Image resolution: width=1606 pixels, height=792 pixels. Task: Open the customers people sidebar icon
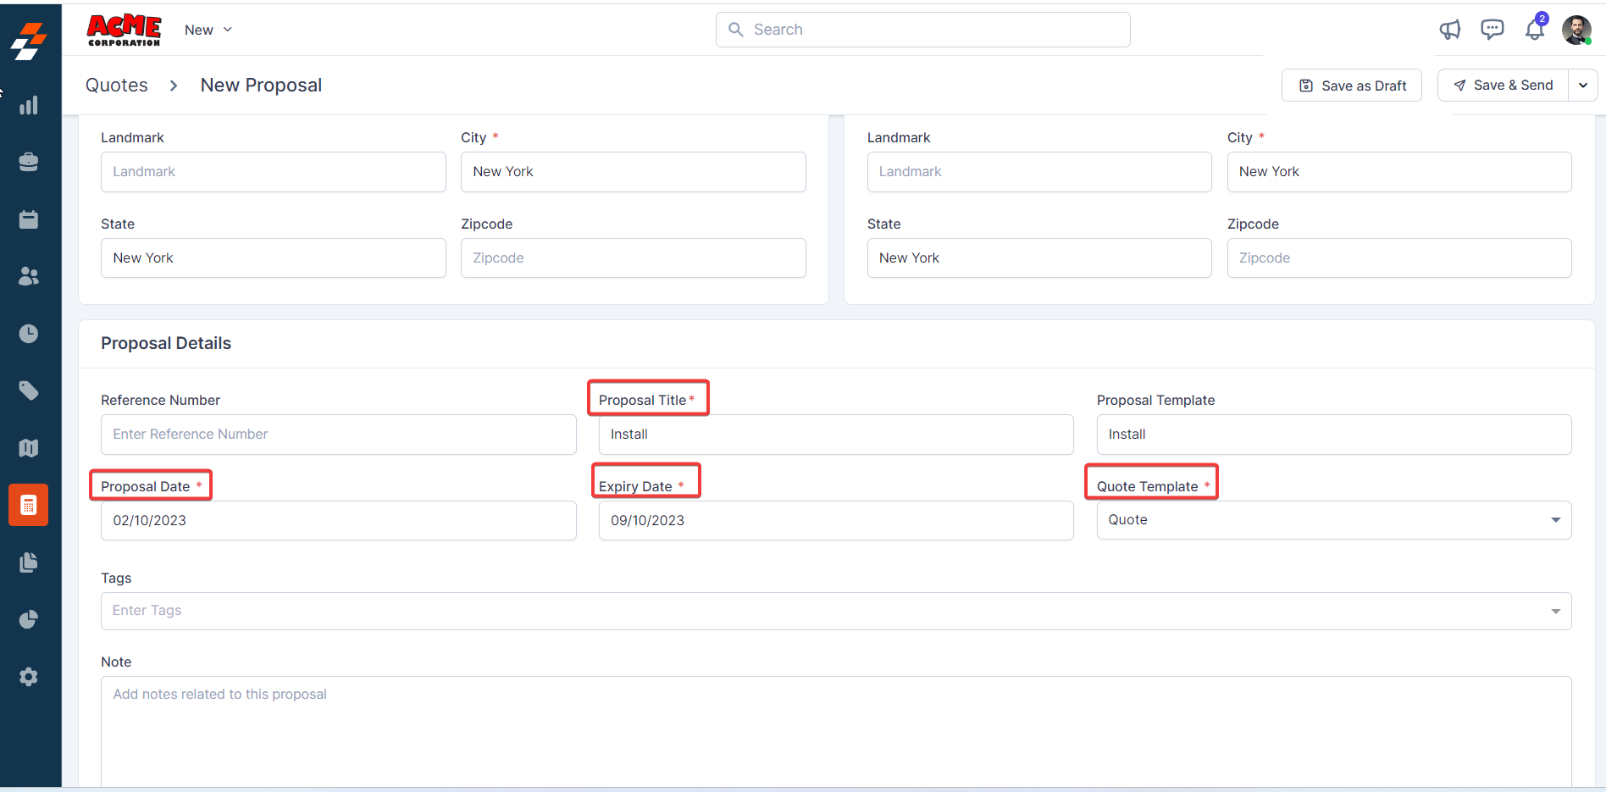29,276
